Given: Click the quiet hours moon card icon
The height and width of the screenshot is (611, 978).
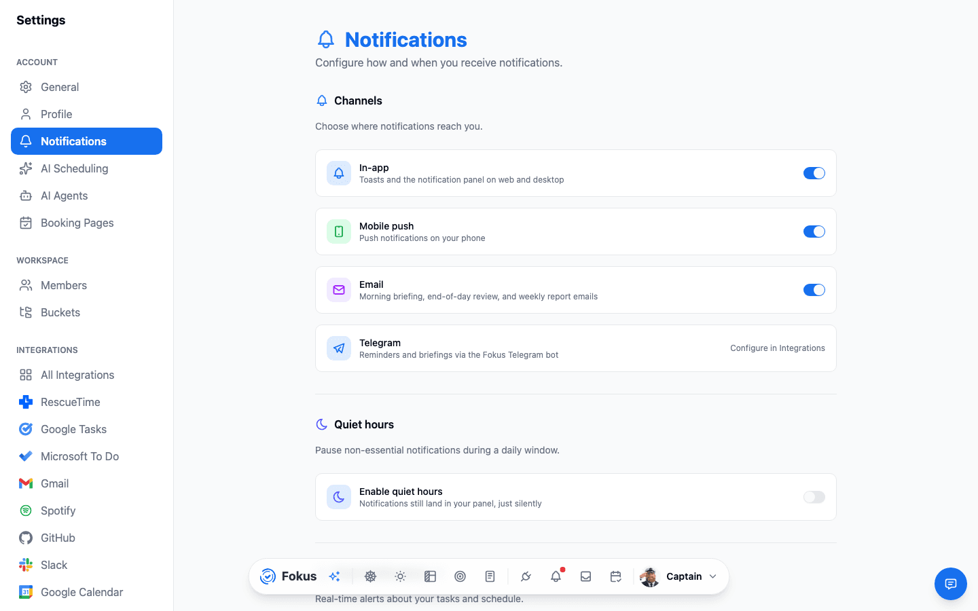Looking at the screenshot, I should [339, 497].
